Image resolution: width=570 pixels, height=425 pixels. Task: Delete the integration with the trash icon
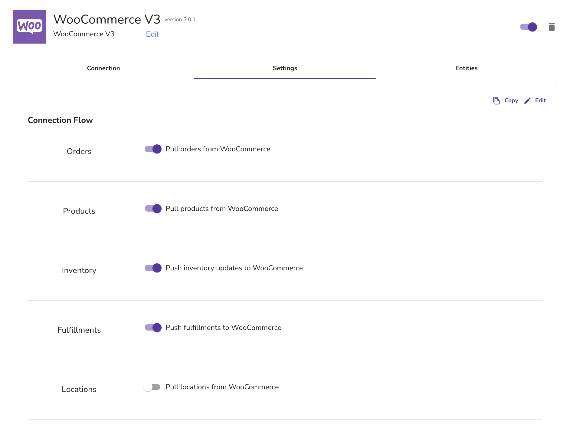click(552, 27)
